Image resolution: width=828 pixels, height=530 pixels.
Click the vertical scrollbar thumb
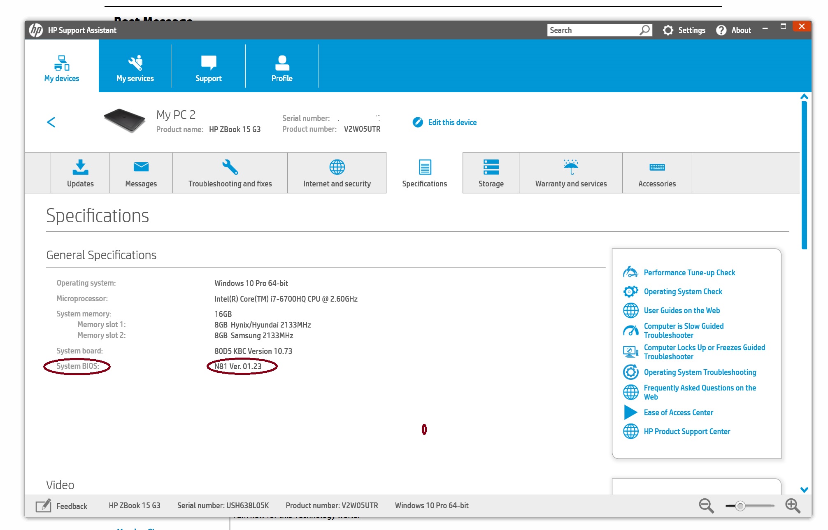click(x=804, y=175)
